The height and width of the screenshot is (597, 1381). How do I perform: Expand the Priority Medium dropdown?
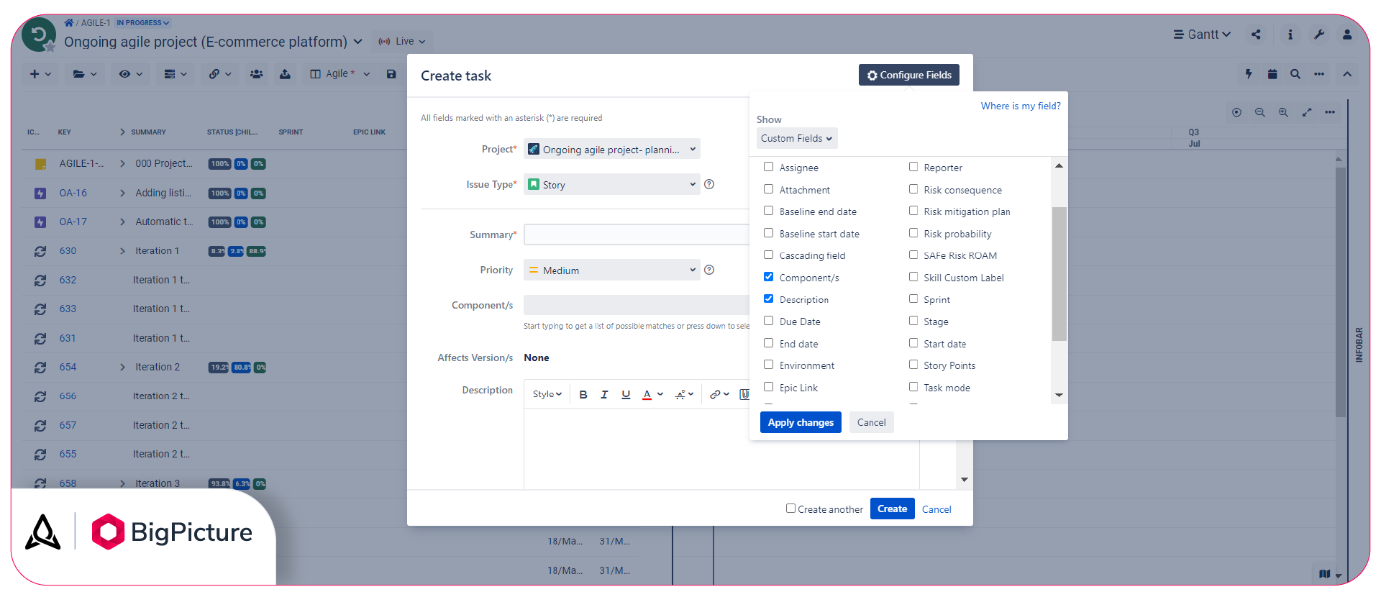click(611, 270)
